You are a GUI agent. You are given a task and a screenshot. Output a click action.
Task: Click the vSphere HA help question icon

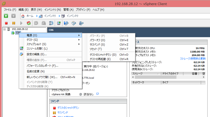(81, 94)
